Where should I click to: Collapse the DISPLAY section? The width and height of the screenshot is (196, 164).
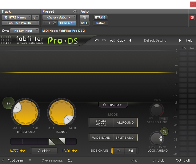click(x=113, y=105)
